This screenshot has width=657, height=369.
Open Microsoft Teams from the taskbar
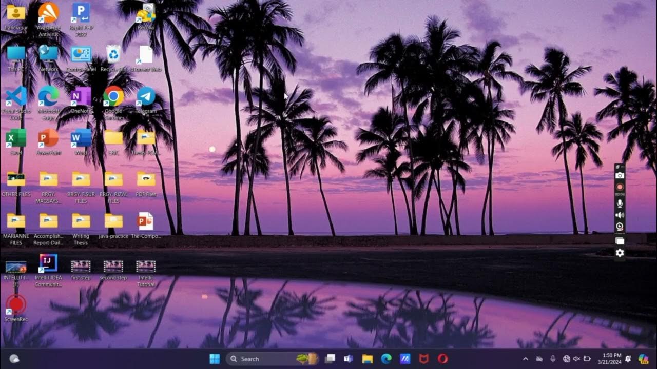click(x=349, y=359)
